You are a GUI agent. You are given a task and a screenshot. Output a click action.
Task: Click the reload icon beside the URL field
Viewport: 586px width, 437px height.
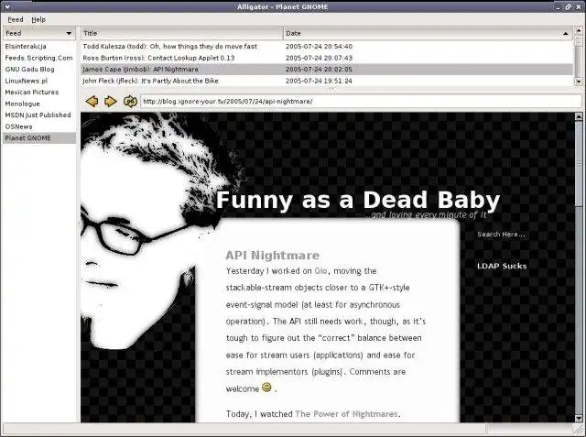click(x=130, y=102)
